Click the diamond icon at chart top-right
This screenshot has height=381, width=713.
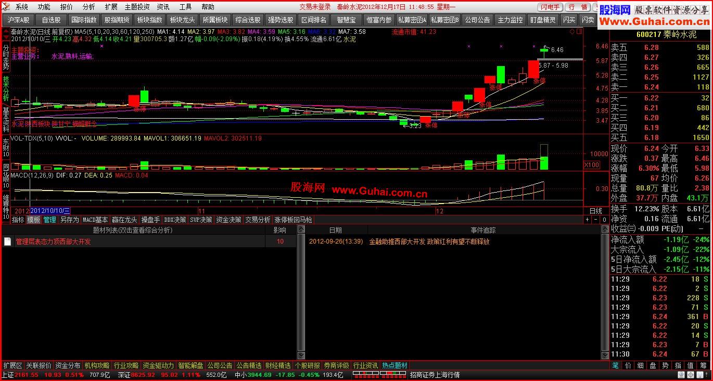[572, 32]
